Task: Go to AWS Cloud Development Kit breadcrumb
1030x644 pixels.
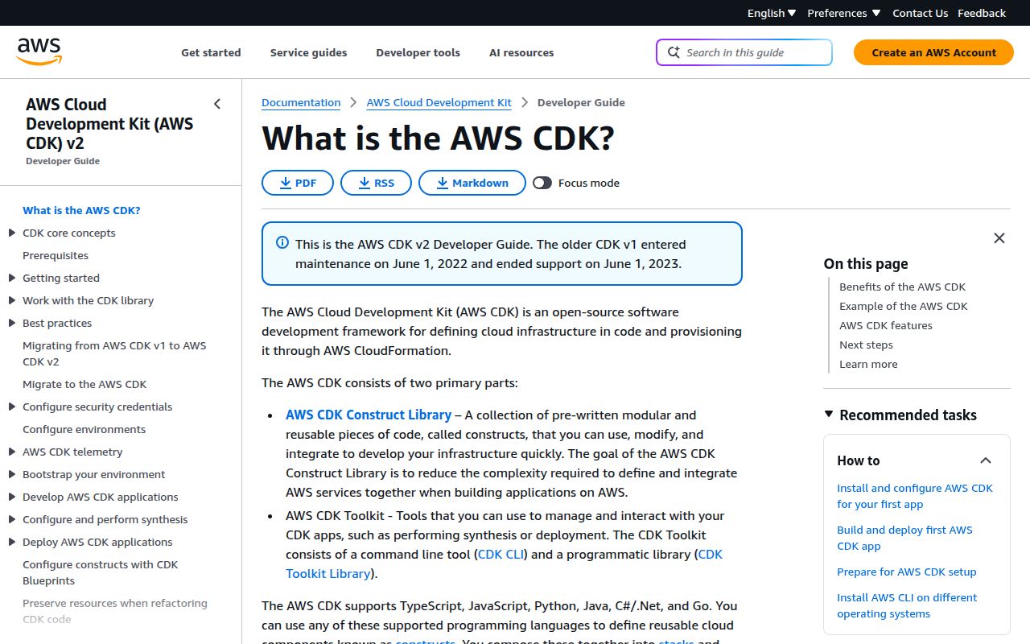Action: pos(439,102)
